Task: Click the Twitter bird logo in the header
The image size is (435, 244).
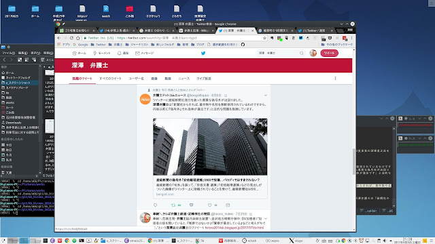Action: 203,53
